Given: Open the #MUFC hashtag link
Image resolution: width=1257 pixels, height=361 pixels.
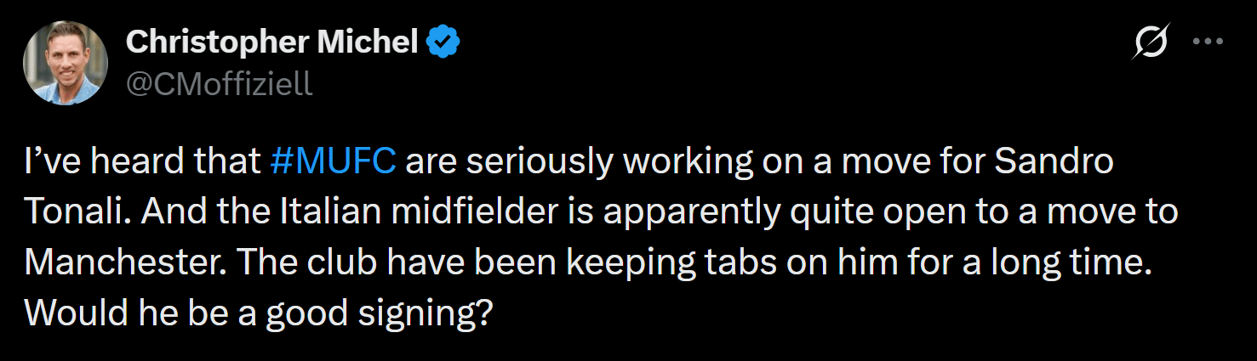Looking at the screenshot, I should point(333,161).
